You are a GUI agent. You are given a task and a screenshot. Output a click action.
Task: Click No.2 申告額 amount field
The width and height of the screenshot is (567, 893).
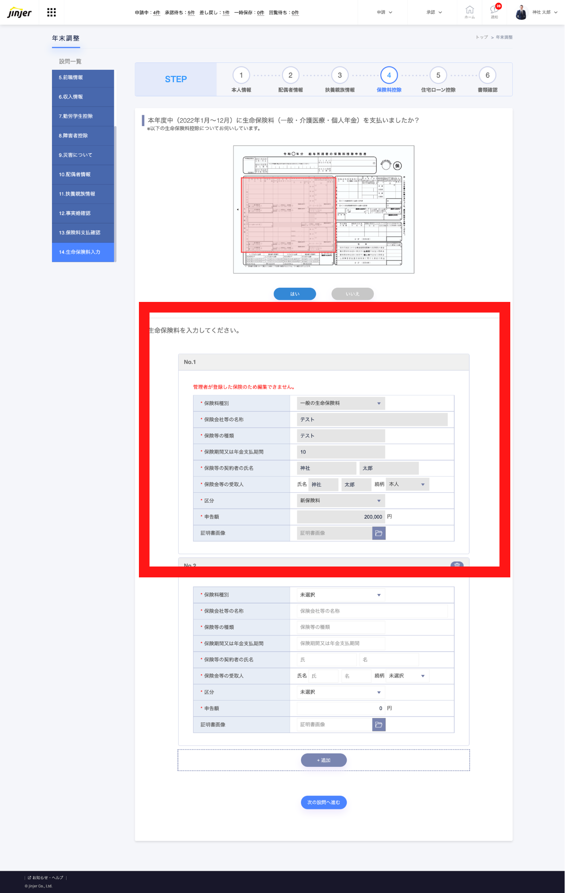click(341, 708)
